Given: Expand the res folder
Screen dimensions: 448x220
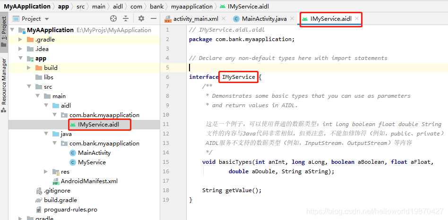Looking at the screenshot, I should click(46, 171).
